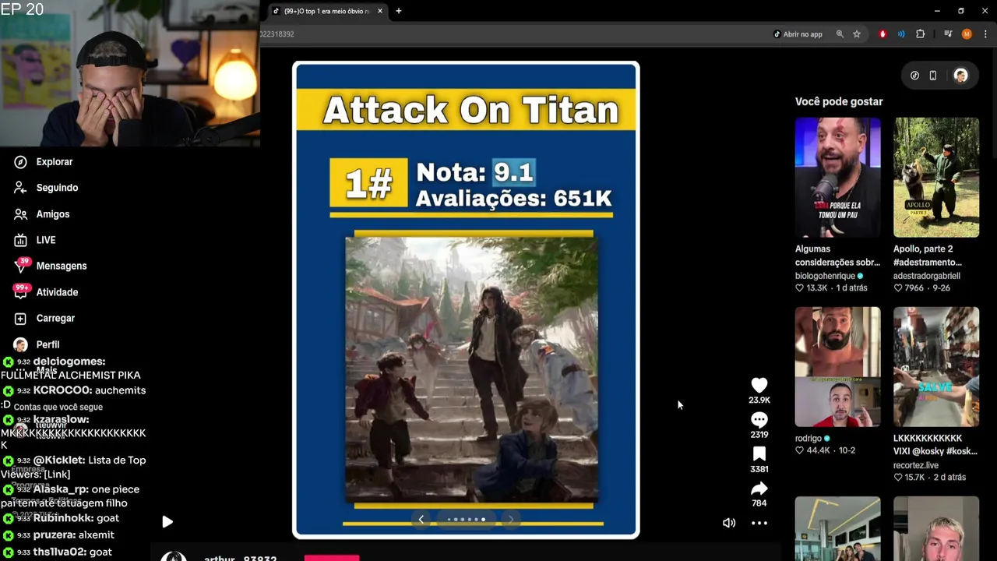The height and width of the screenshot is (561, 997).
Task: Close the TikTok browser tab
Action: [x=380, y=11]
